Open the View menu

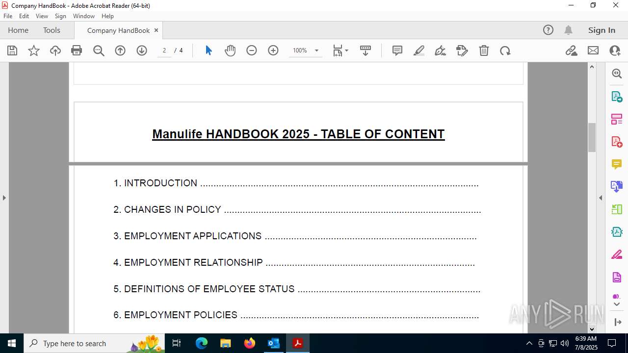point(42,16)
